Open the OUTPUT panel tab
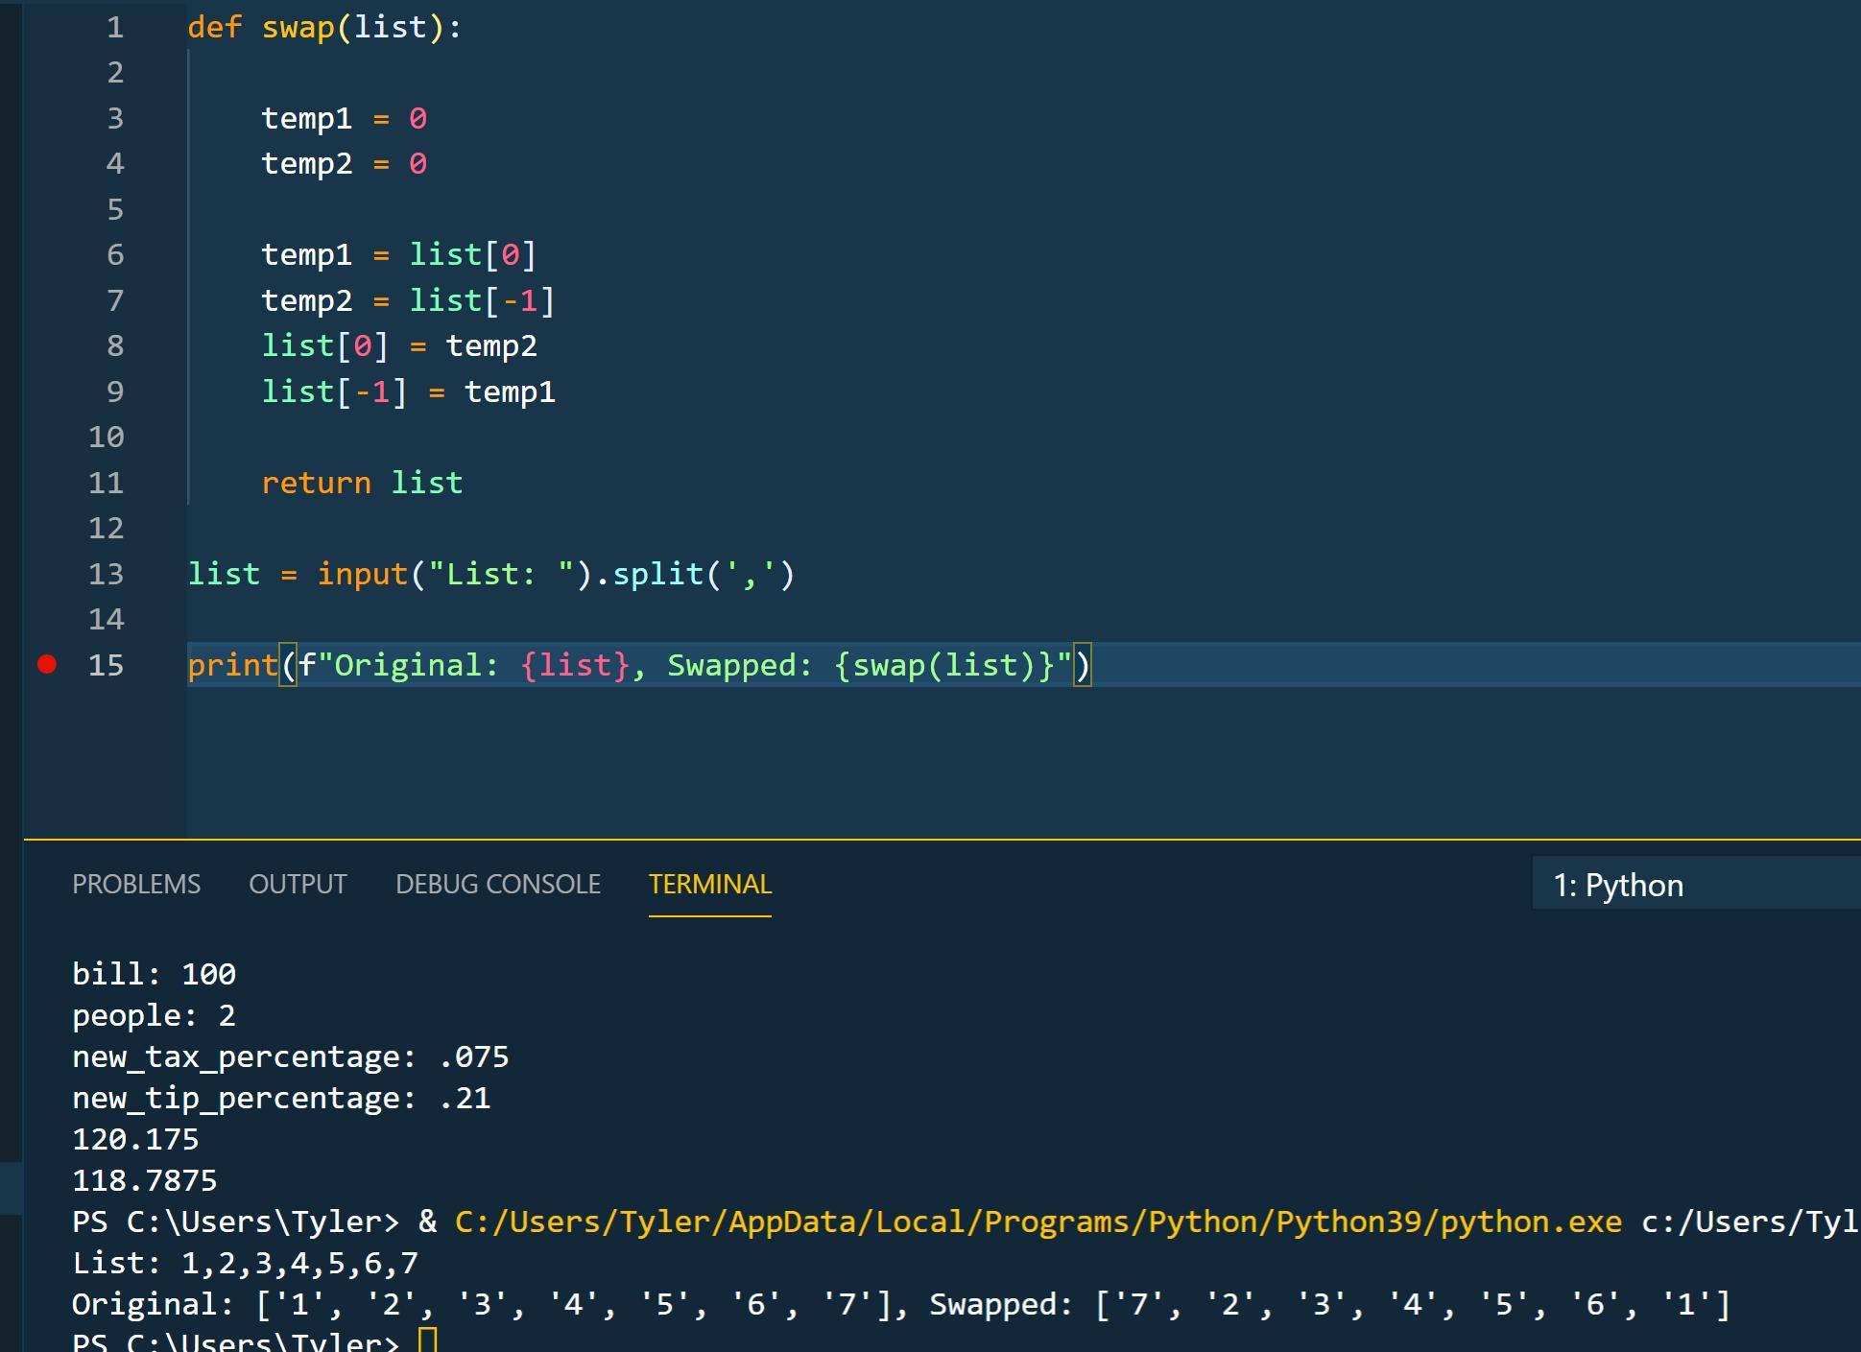The height and width of the screenshot is (1352, 1861). 298,884
